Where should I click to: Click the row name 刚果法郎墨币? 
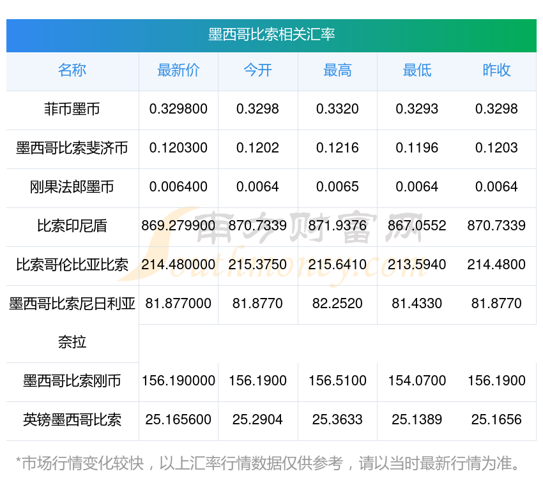coord(72,187)
